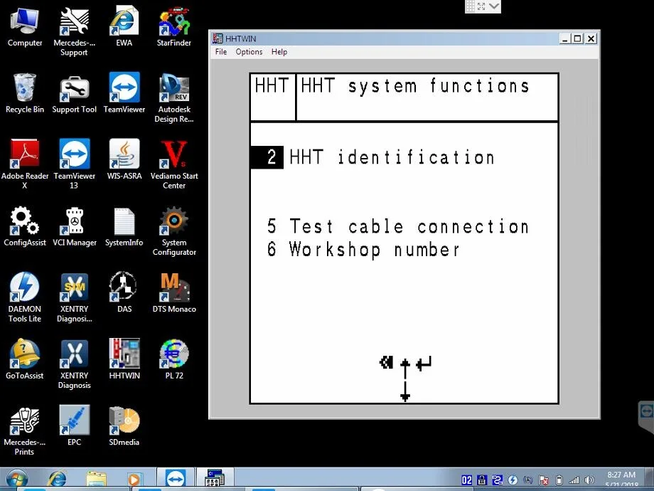The image size is (654, 491).
Task: Open the File menu in HHTWIN
Action: tap(221, 52)
